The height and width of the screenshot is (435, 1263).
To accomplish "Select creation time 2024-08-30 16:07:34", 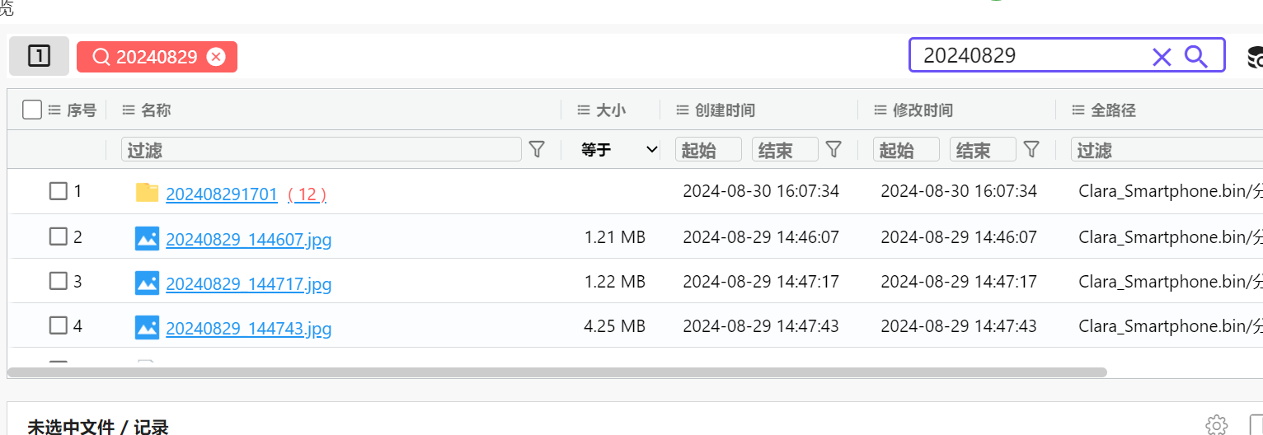I will pos(761,191).
